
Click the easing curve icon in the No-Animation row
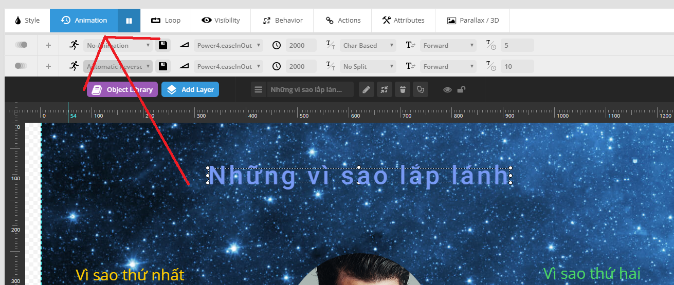tap(185, 45)
